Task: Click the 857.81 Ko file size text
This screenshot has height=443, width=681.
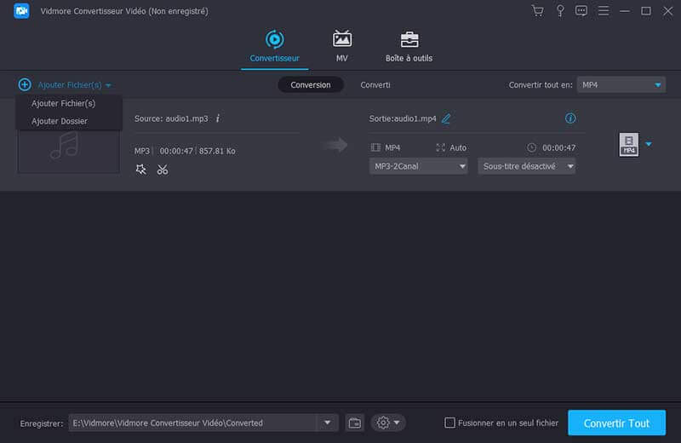Action: 217,151
